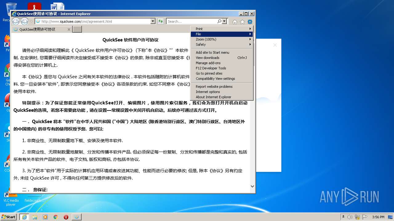Image resolution: width=394 pixels, height=221 pixels.
Task: Open the recent pages dropdown arrow
Action: [x=31, y=21]
